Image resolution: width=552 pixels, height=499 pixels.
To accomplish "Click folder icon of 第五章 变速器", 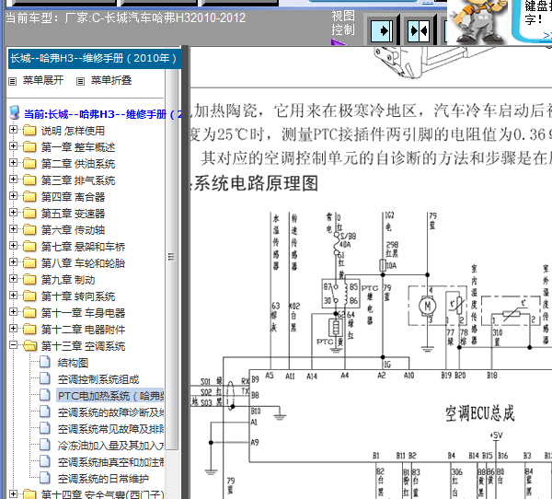I will click(x=29, y=213).
